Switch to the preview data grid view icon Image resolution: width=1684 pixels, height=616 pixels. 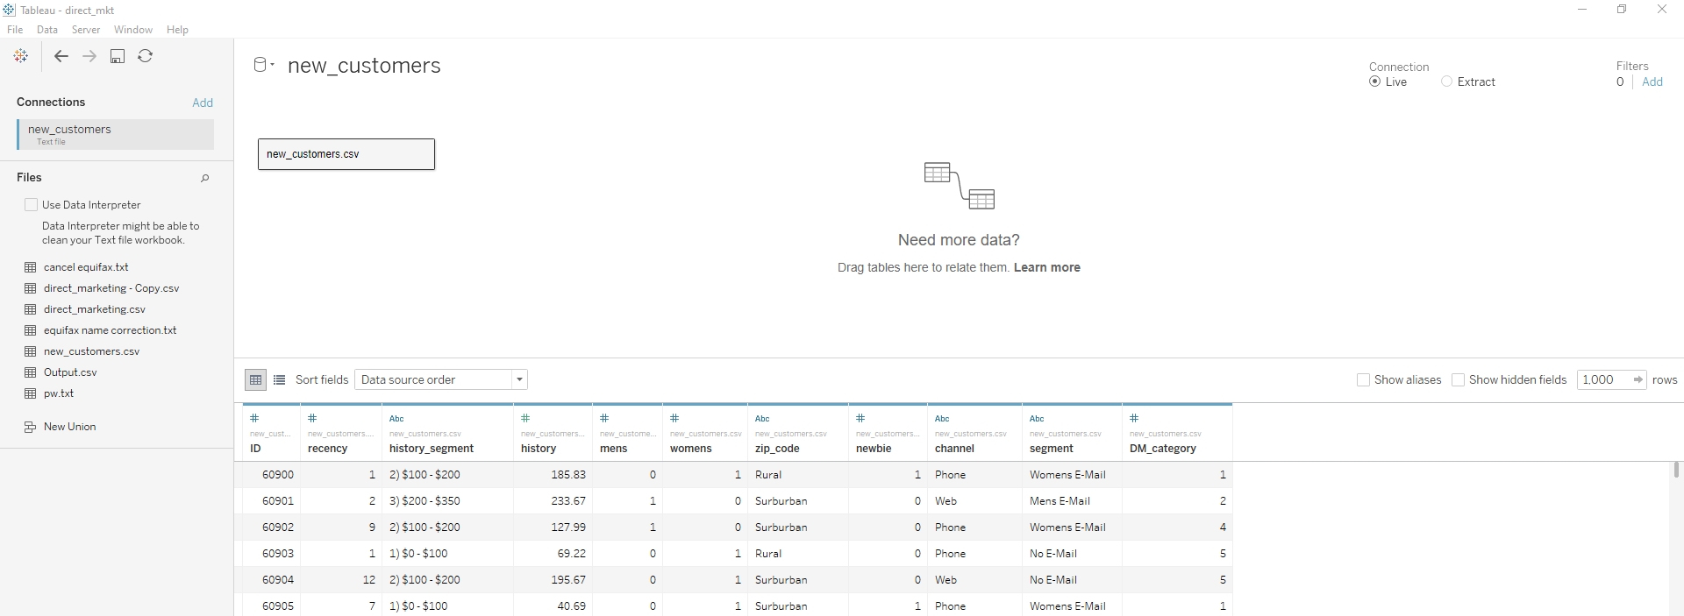(255, 379)
